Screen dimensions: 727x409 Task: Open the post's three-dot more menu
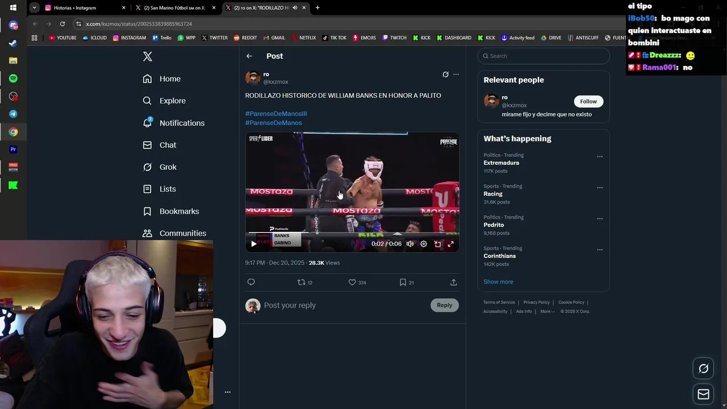coord(456,74)
